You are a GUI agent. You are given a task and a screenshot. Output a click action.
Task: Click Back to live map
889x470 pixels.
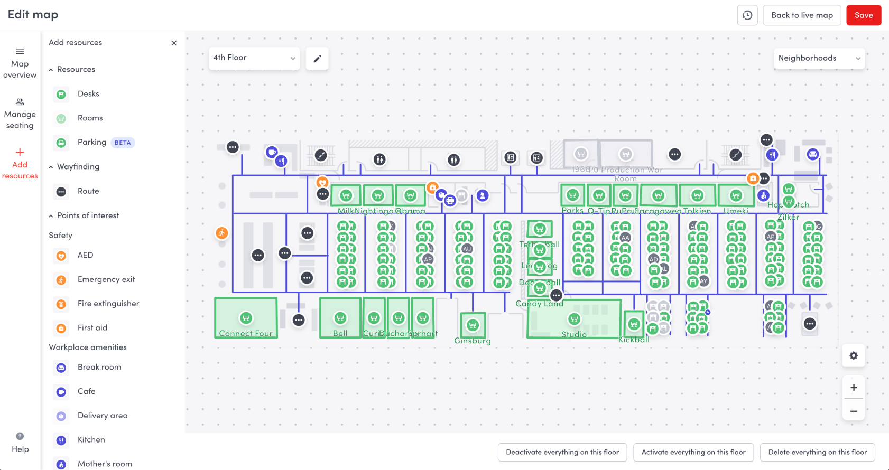pos(801,15)
